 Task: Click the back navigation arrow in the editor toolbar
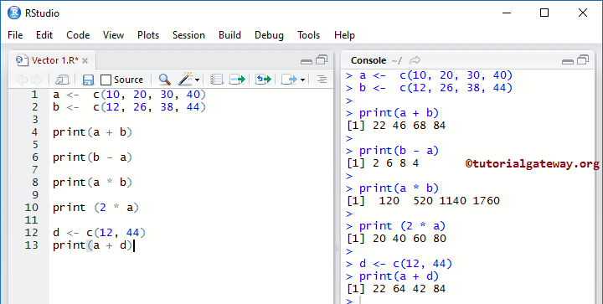22,80
